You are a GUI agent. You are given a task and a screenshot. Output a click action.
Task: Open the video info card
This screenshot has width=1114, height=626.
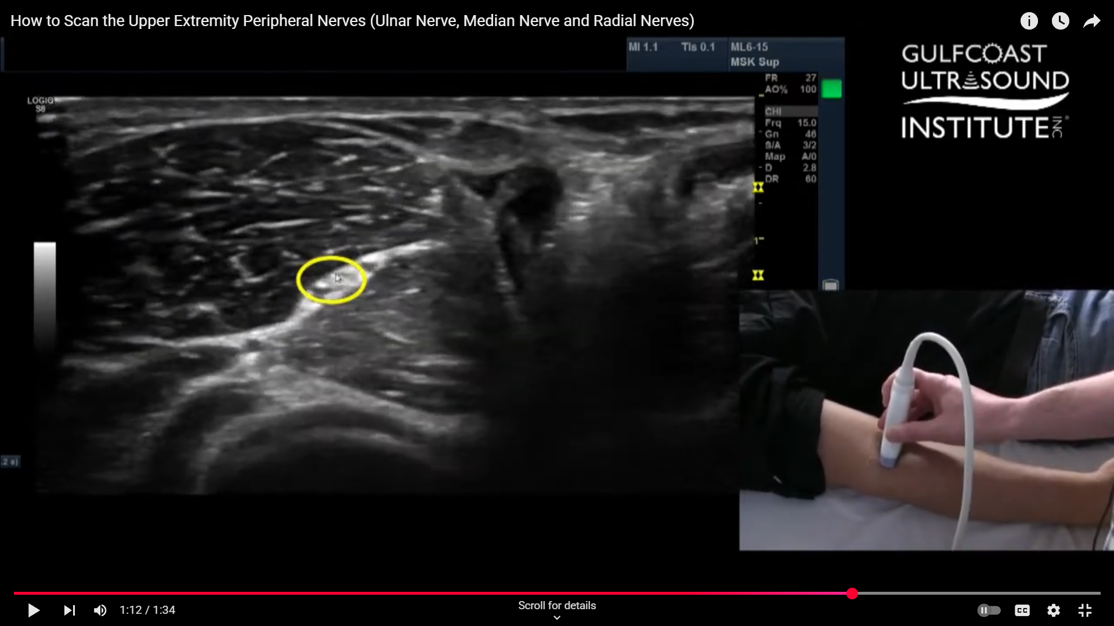coord(1029,21)
